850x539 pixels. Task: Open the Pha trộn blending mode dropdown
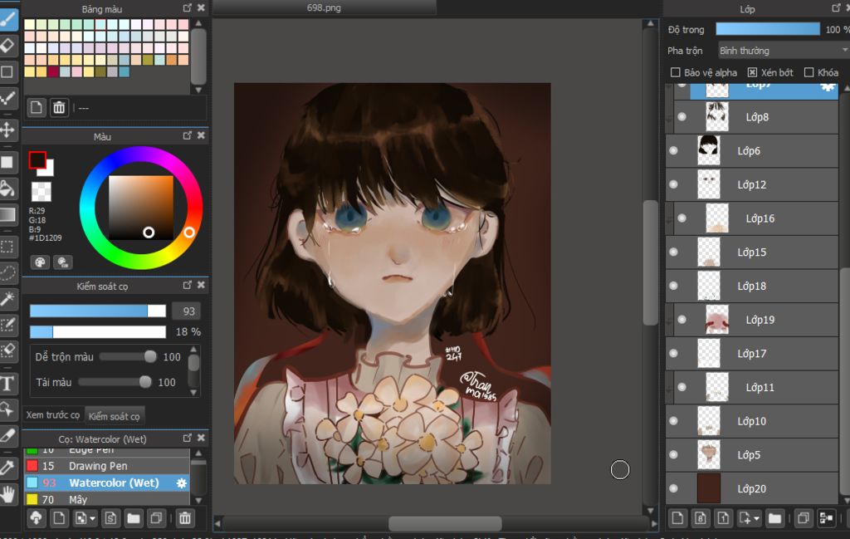[x=784, y=51]
